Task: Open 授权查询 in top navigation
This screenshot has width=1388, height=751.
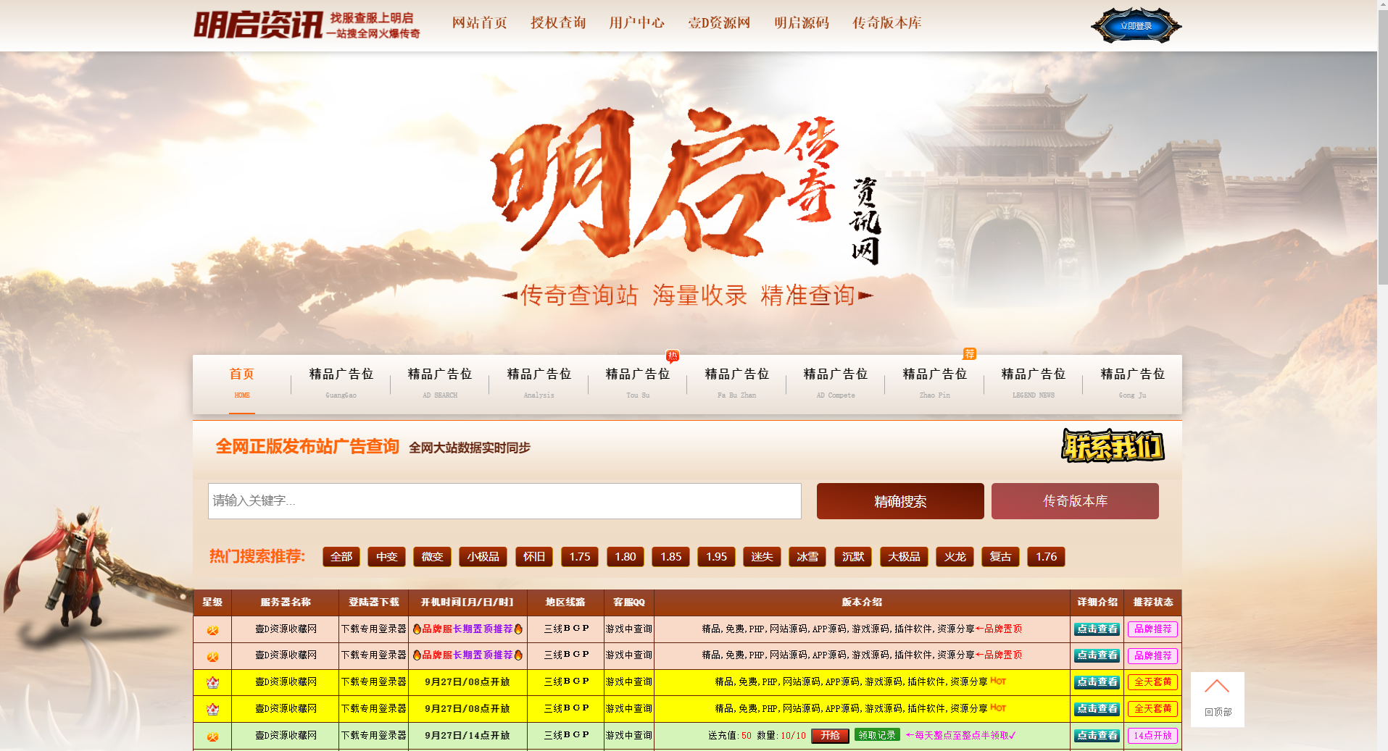Action: 558,23
